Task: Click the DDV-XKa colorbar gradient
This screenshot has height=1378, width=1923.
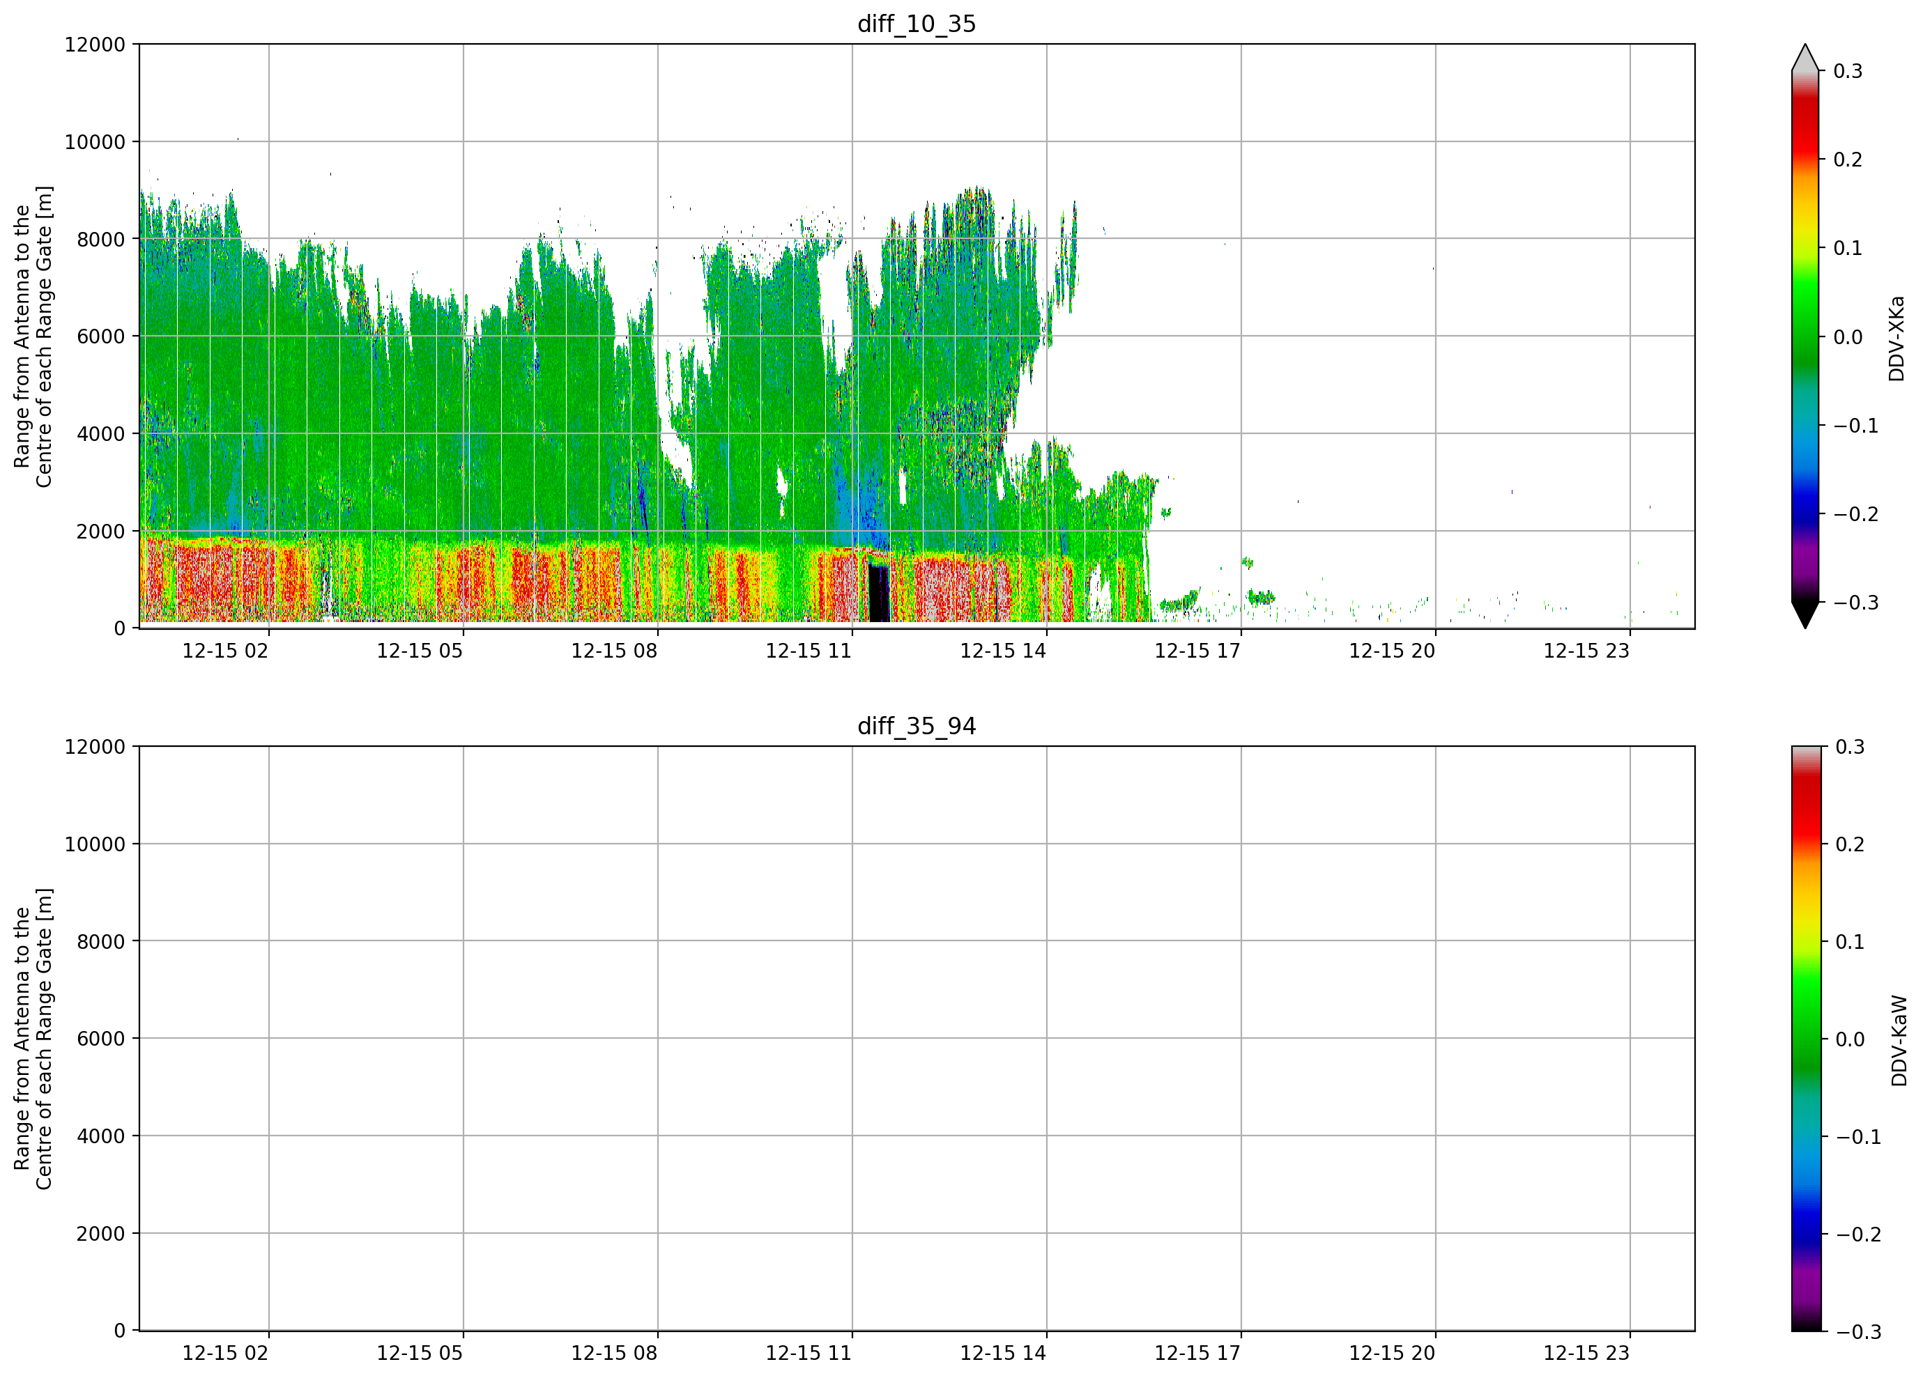Action: 1805,336
